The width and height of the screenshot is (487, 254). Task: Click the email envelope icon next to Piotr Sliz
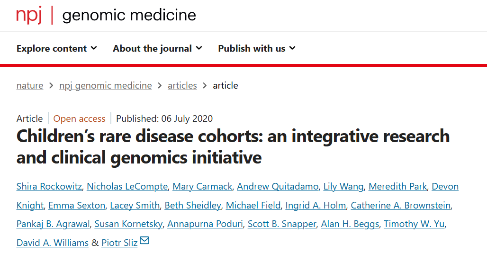(144, 240)
